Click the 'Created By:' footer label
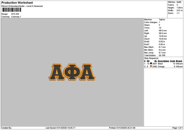 click(x=6, y=128)
